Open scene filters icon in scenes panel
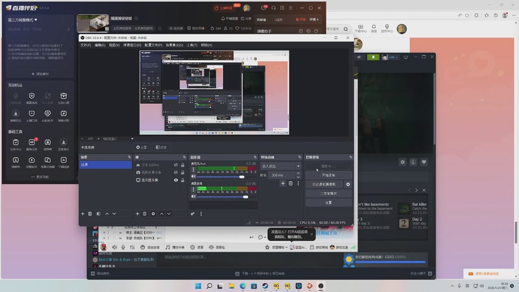This screenshot has height=292, width=519. click(99, 214)
